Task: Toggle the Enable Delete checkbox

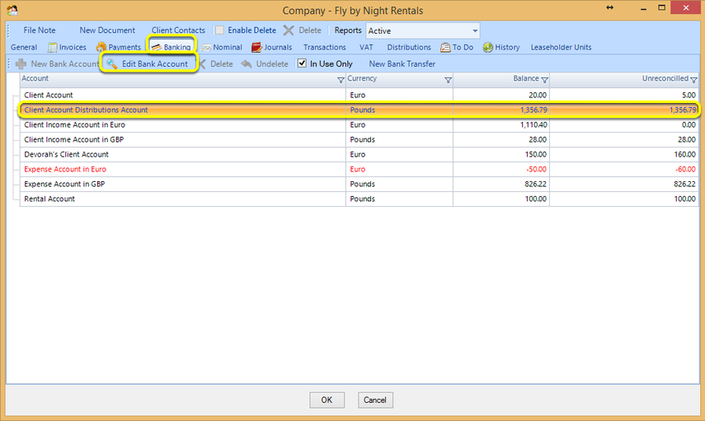Action: tap(219, 30)
